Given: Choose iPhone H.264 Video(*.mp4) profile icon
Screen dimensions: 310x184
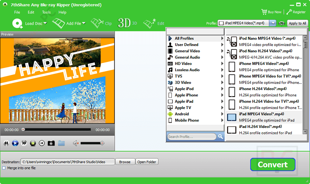Looking at the screenshot, I should pos(232,92).
